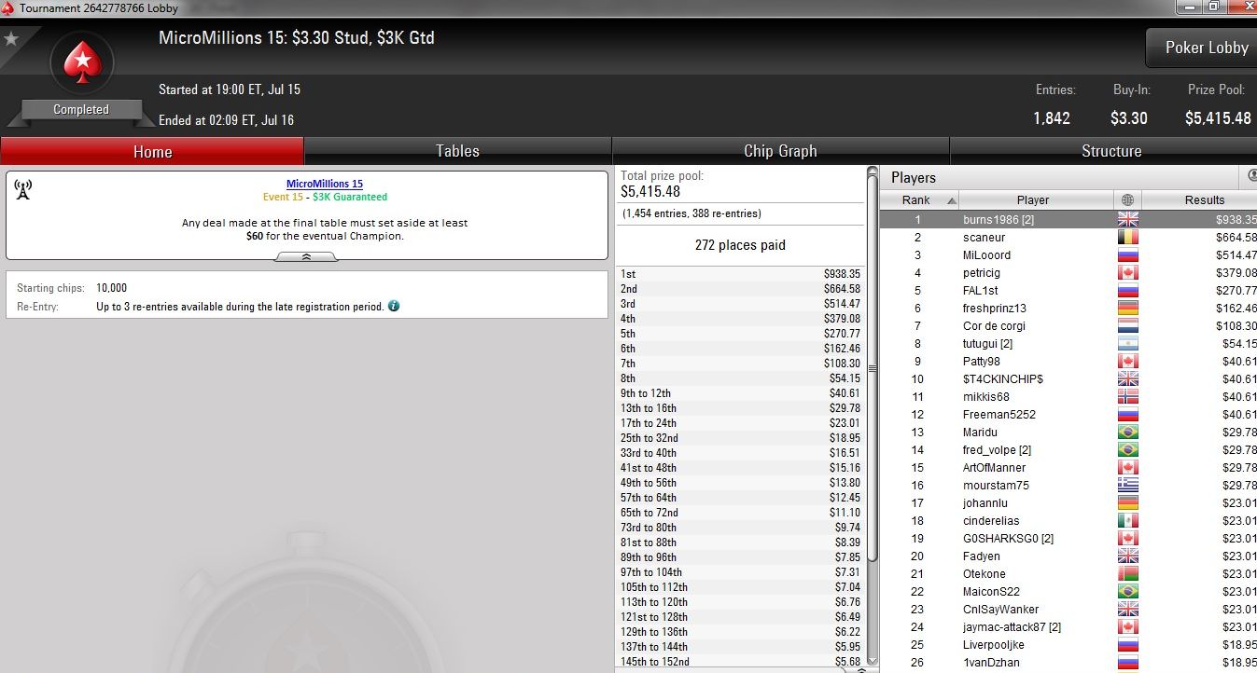Sort the list by the Player column
The width and height of the screenshot is (1257, 673).
coord(1036,200)
